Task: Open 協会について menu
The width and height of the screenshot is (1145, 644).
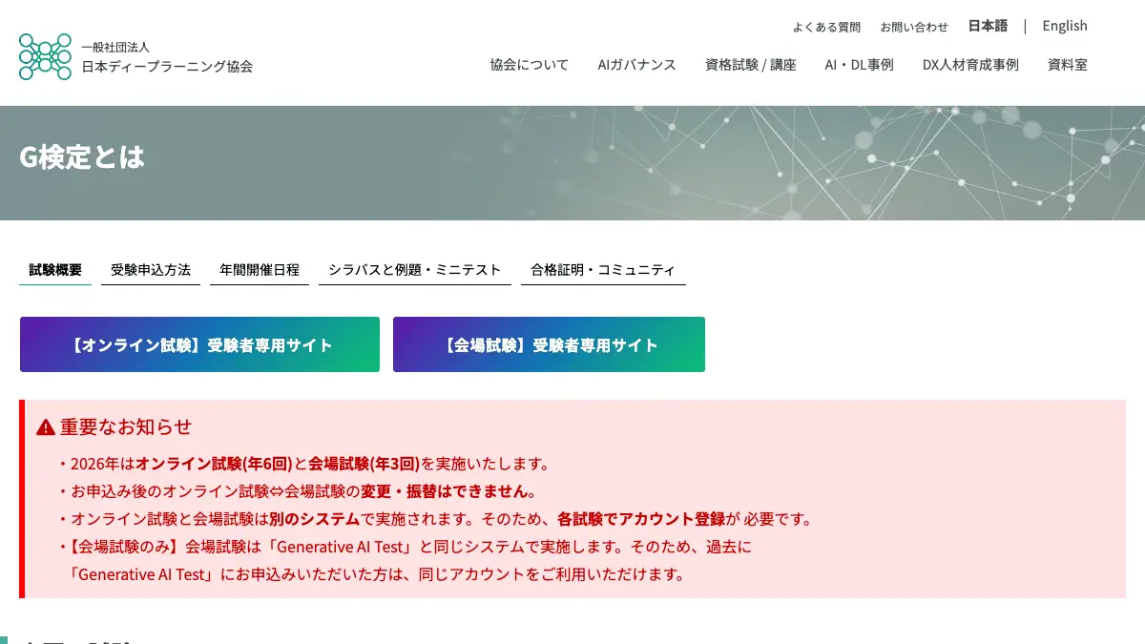Action: [x=530, y=65]
